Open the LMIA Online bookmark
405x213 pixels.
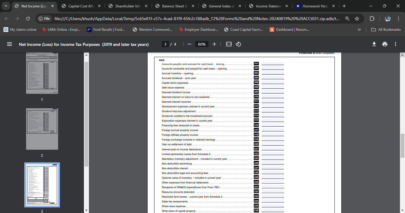(x=61, y=30)
